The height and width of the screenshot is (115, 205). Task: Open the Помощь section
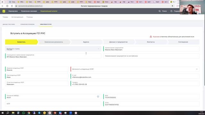coord(29,17)
